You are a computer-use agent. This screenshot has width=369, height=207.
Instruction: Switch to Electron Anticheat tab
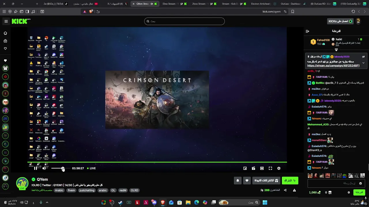(263, 4)
